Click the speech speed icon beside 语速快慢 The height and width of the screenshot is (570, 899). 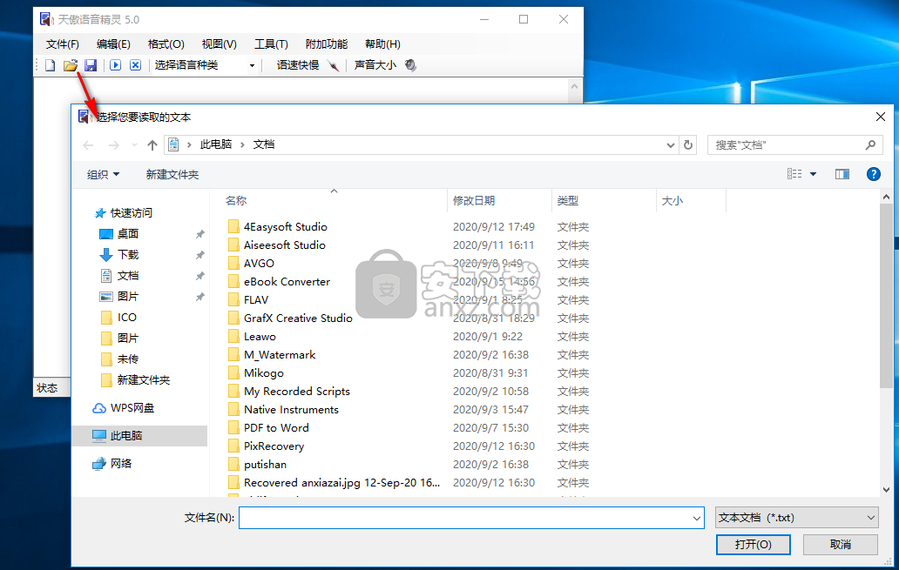pos(334,66)
